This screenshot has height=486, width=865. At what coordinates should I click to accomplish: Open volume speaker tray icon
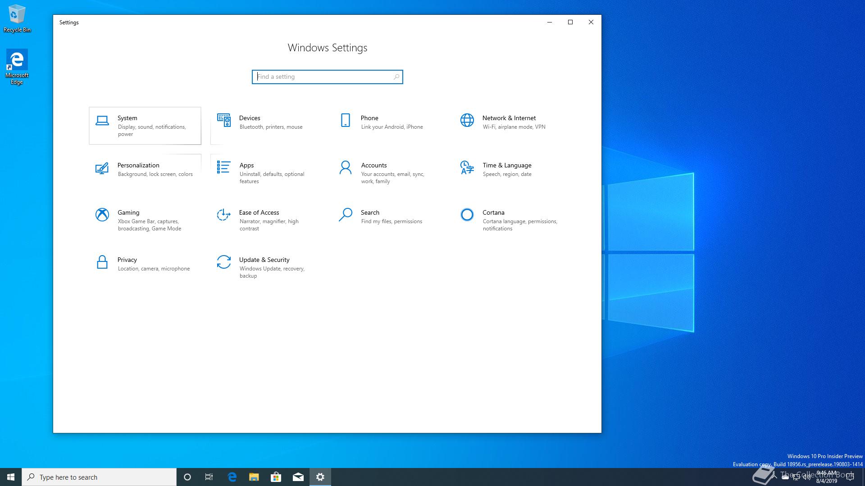click(807, 477)
